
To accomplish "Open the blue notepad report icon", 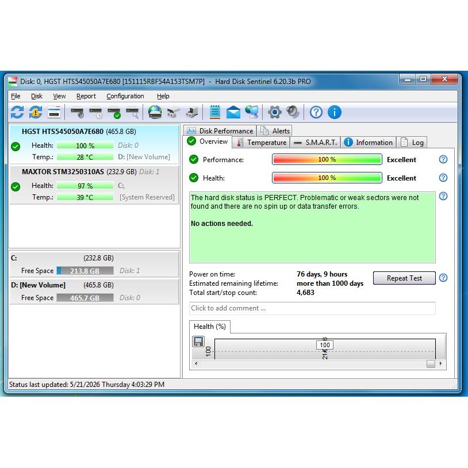I will 215,112.
